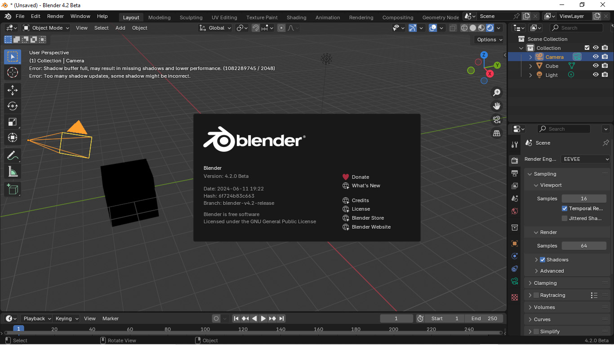Click the viewport zoom magnifier icon

tap(497, 93)
